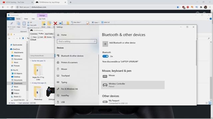Image resolution: width=213 pixels, height=119 pixels.
Task: Click the plus icon to add Bluetooth device
Action: (105, 44)
